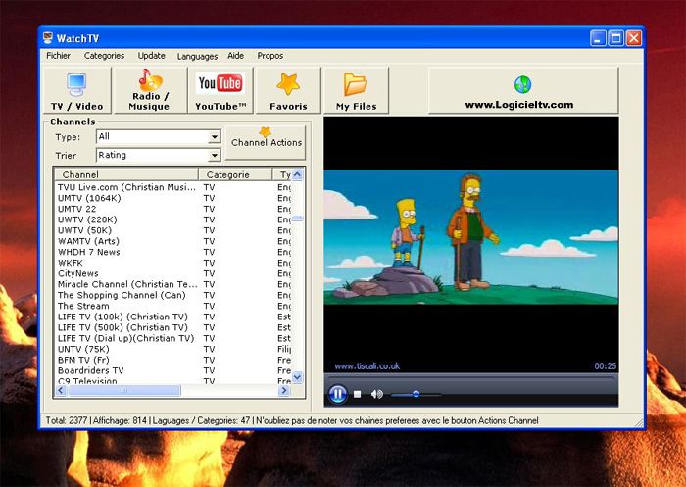686x487 pixels.
Task: Open the Categories menu
Action: point(104,56)
